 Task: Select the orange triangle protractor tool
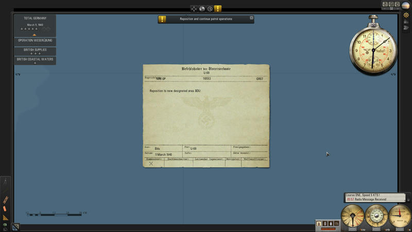click(5, 218)
